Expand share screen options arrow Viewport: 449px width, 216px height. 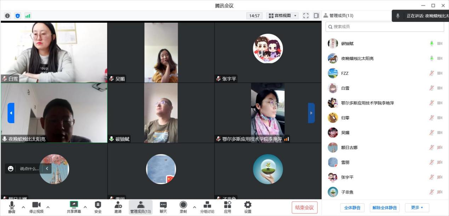(85, 207)
